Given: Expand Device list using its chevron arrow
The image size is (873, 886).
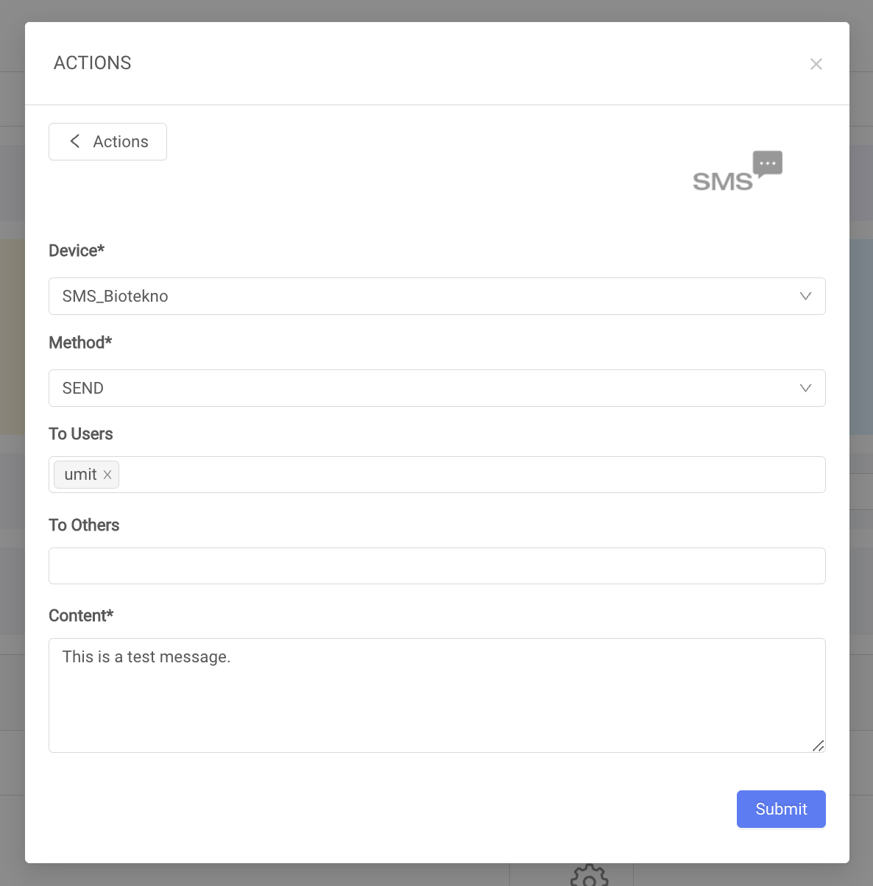Looking at the screenshot, I should coord(805,296).
